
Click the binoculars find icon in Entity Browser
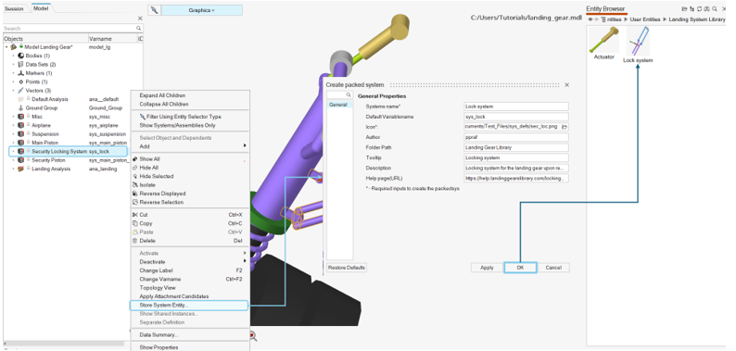(x=706, y=9)
